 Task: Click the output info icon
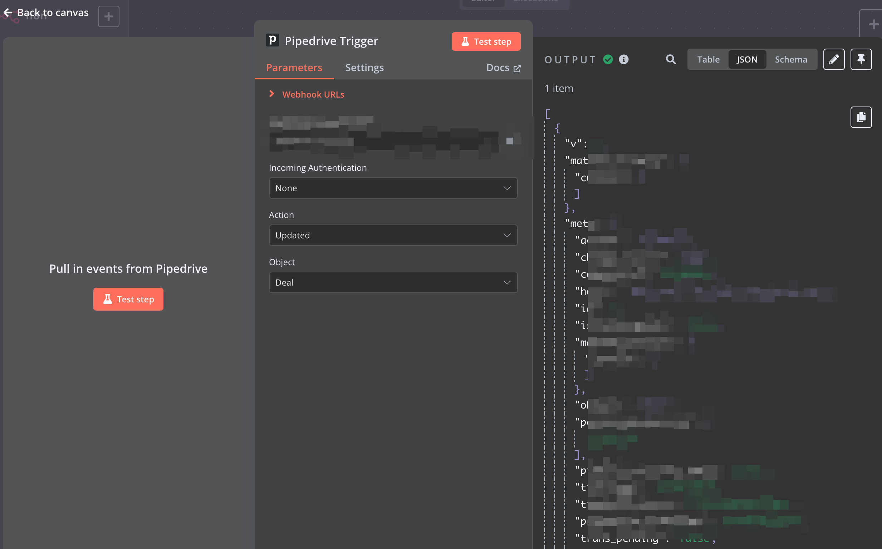click(x=624, y=59)
